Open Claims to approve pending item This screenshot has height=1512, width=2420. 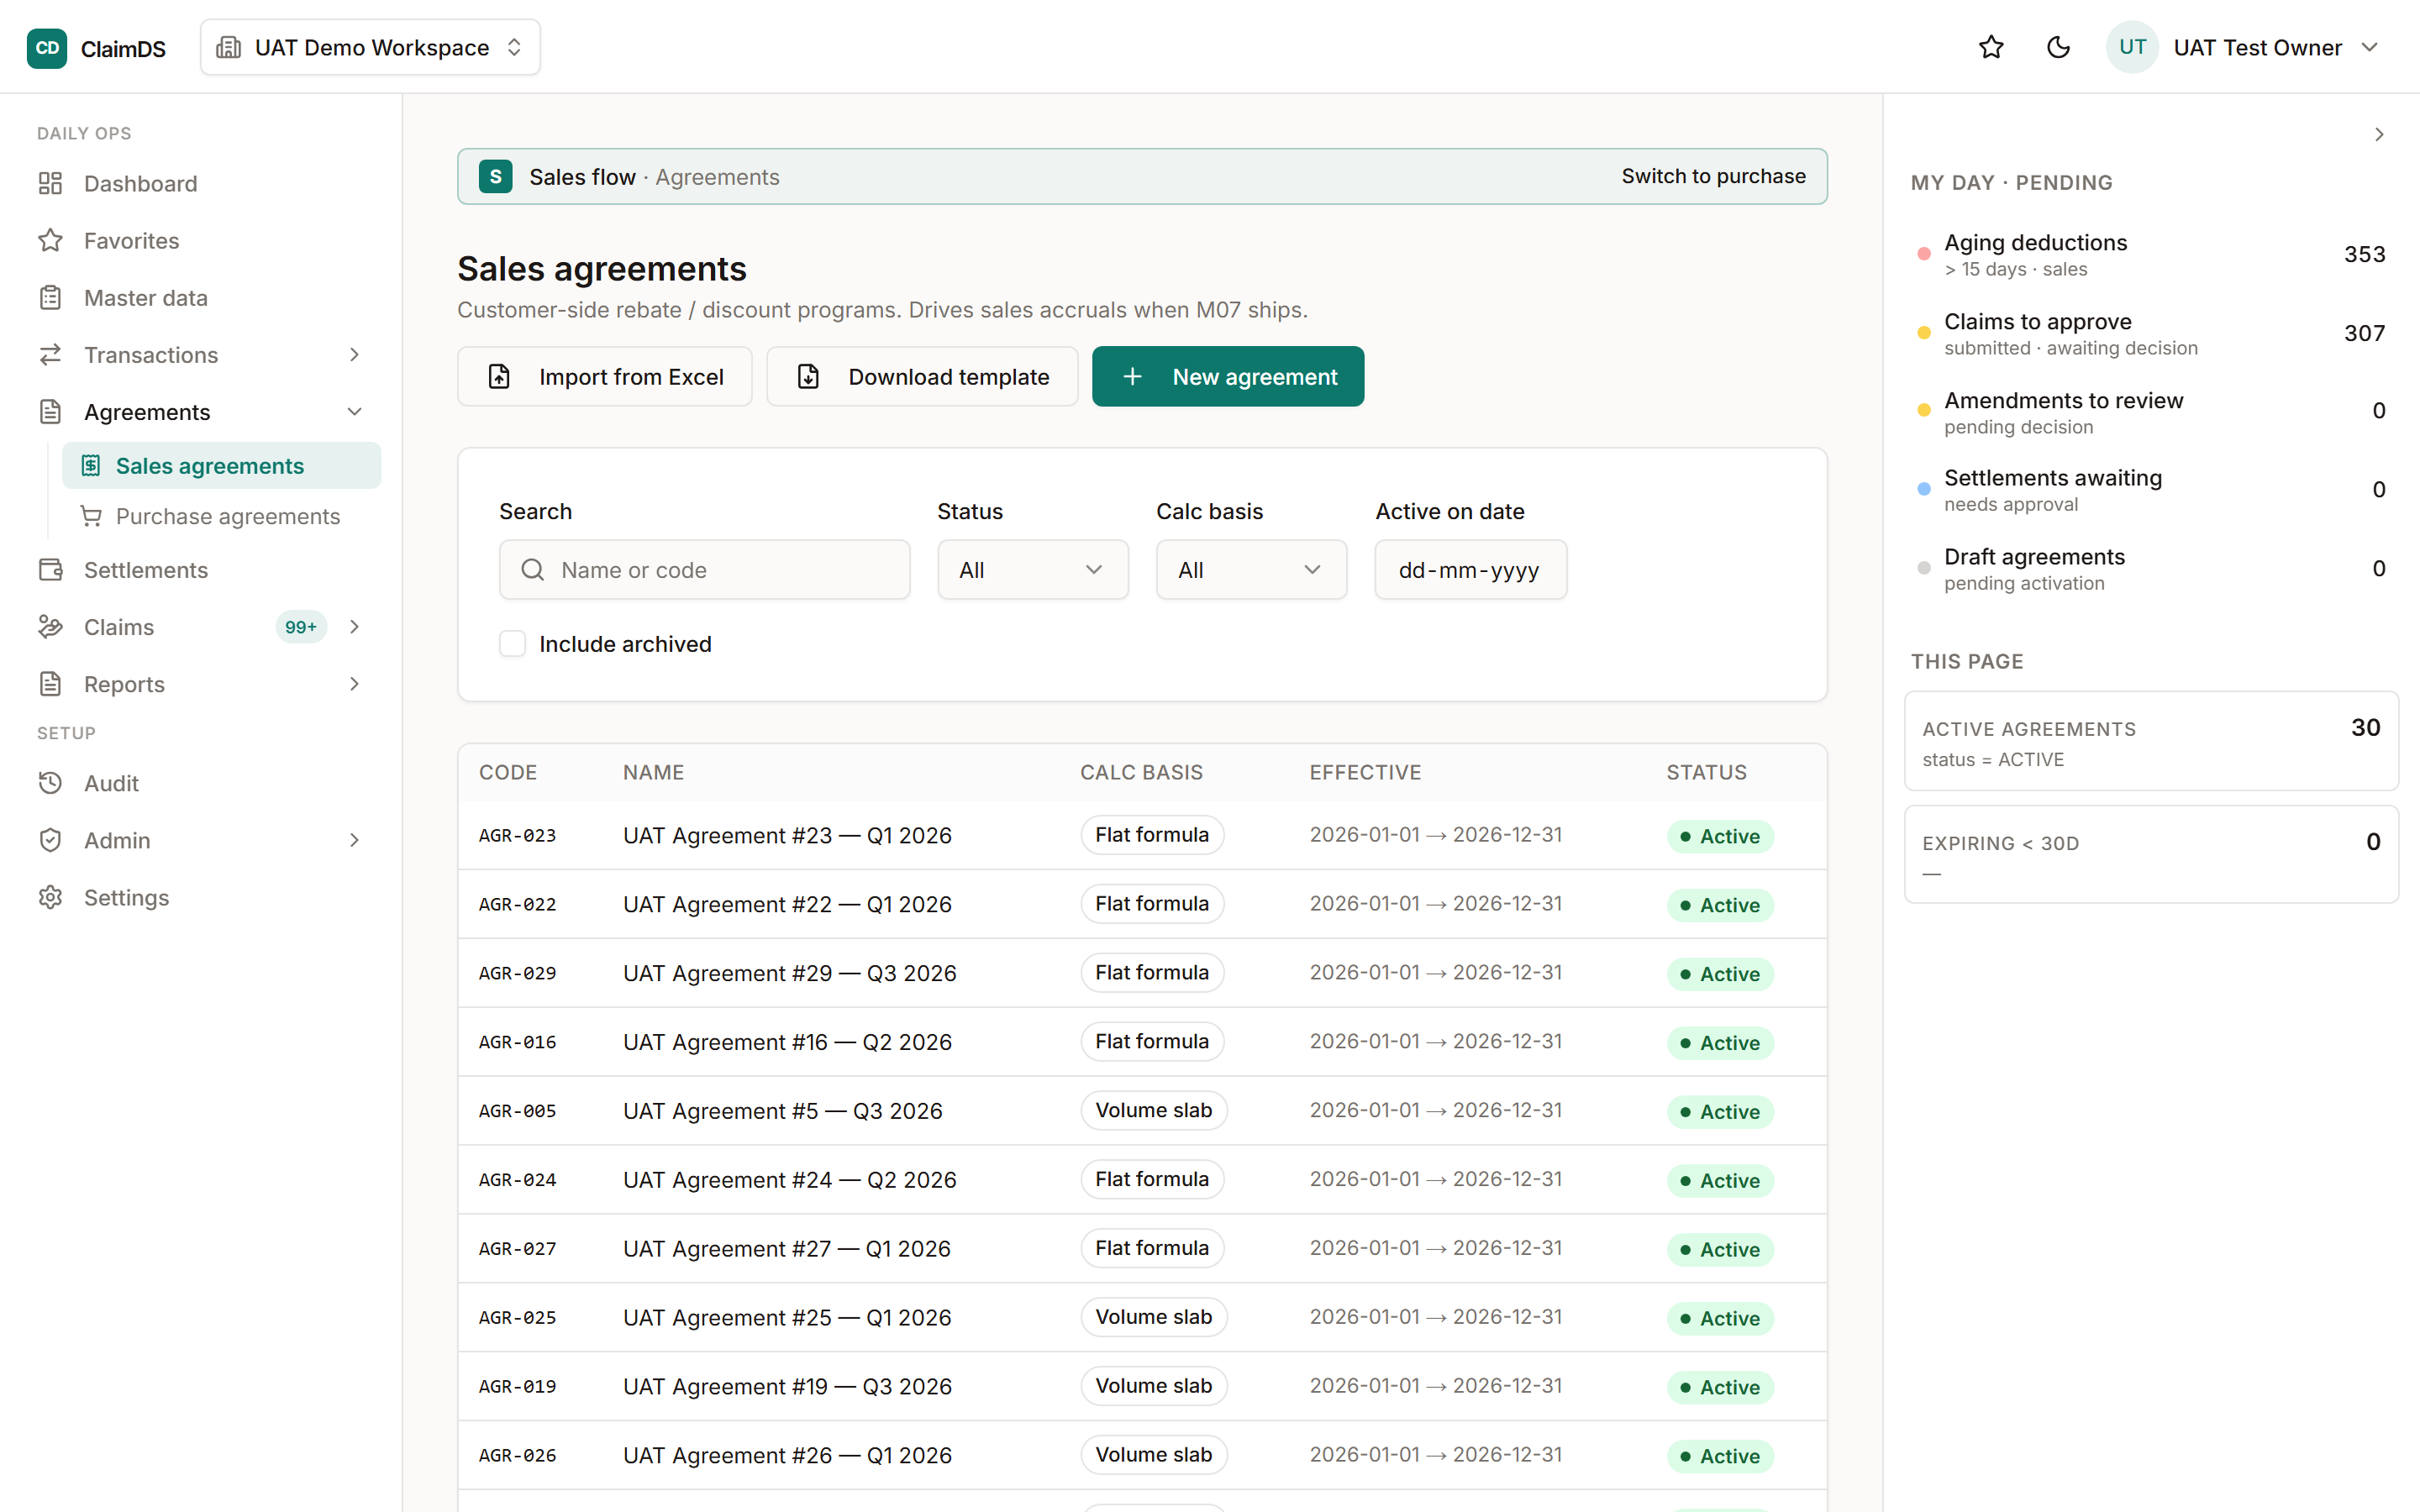2150,333
